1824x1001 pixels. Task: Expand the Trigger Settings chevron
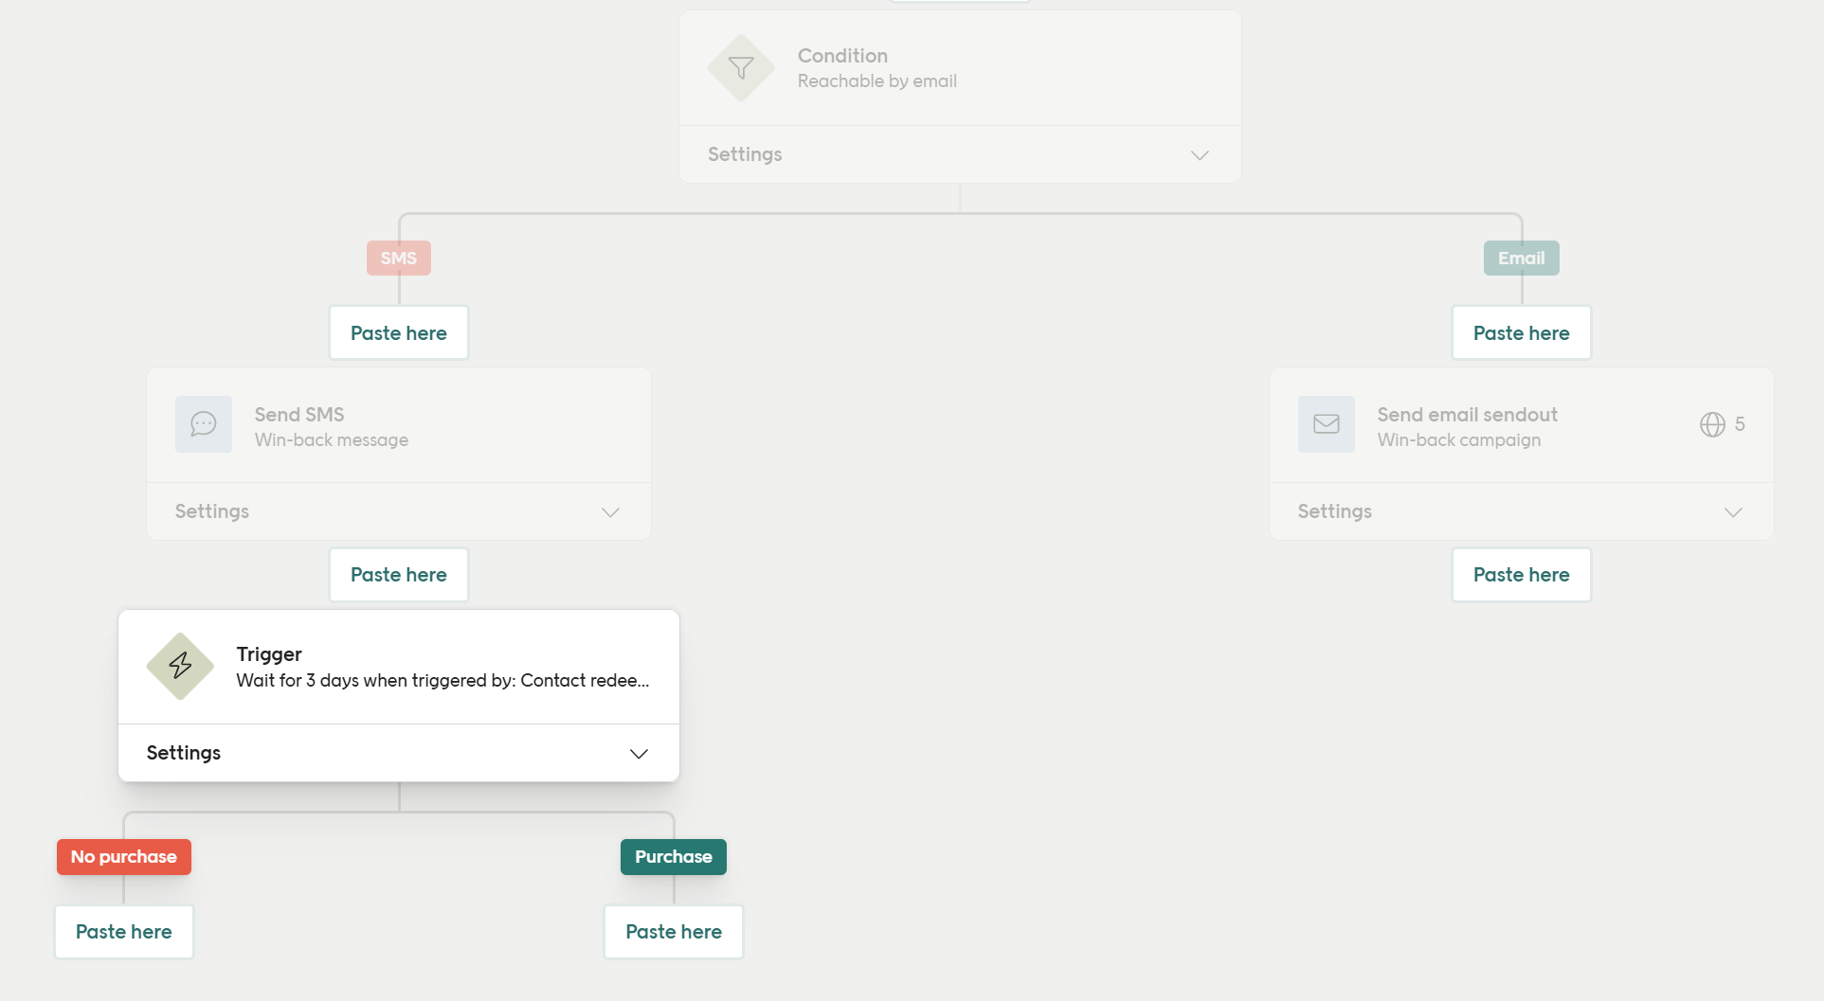[x=639, y=754]
